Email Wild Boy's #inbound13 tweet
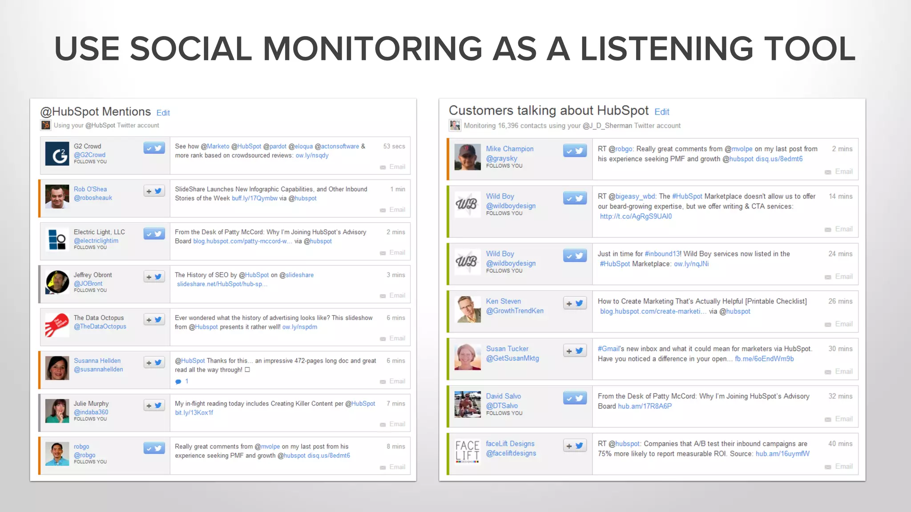The image size is (911, 512). 838,276
